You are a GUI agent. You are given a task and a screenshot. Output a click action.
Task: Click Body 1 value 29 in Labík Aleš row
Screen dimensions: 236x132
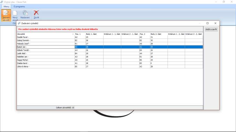pos(94,53)
